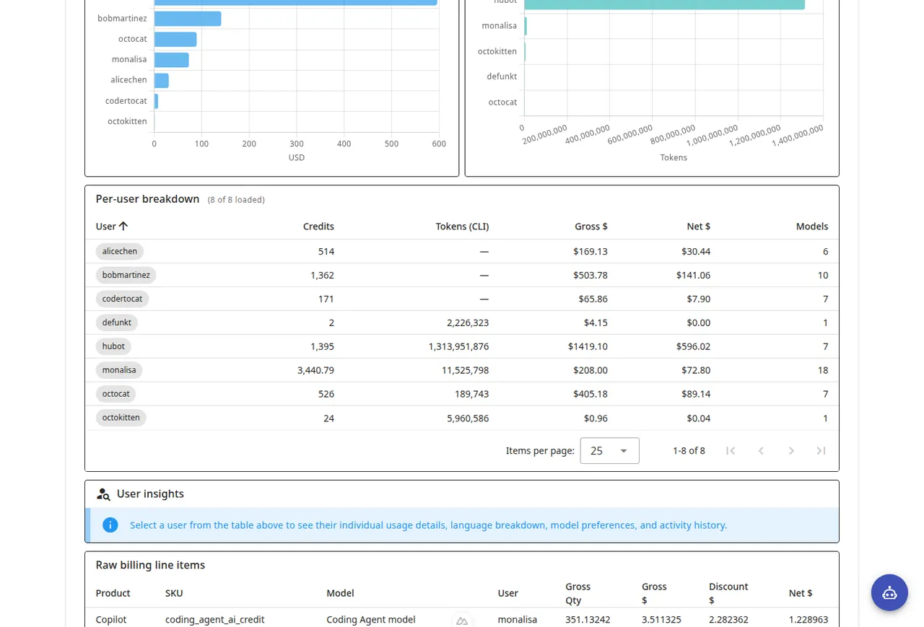Image resolution: width=924 pixels, height=627 pixels.
Task: Select the monalisa user chip
Action: pos(119,370)
